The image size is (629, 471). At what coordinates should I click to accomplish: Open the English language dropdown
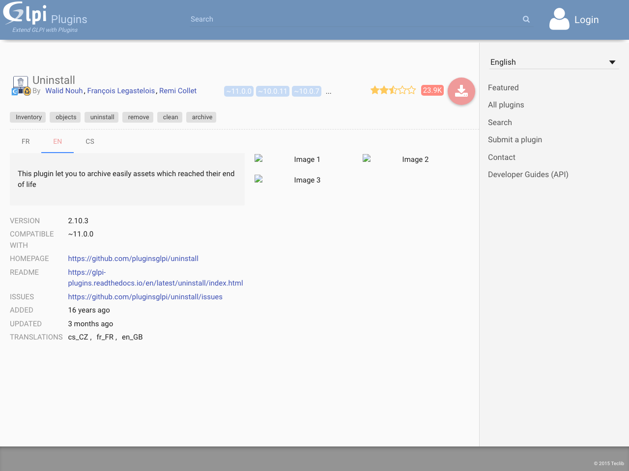coord(553,62)
